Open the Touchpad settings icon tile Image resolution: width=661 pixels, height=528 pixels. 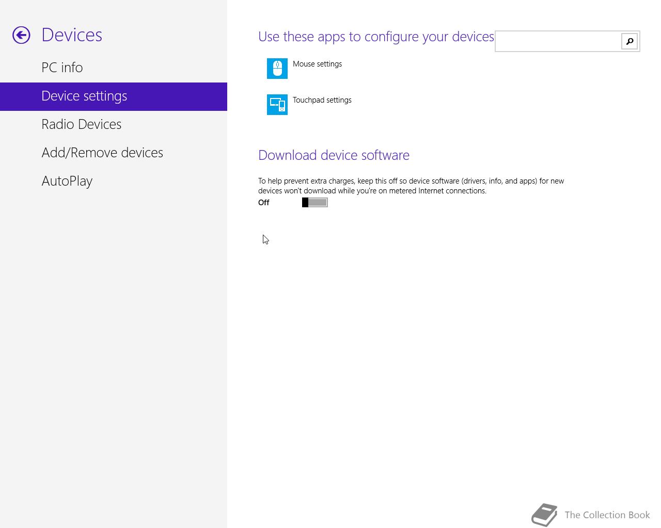click(277, 105)
